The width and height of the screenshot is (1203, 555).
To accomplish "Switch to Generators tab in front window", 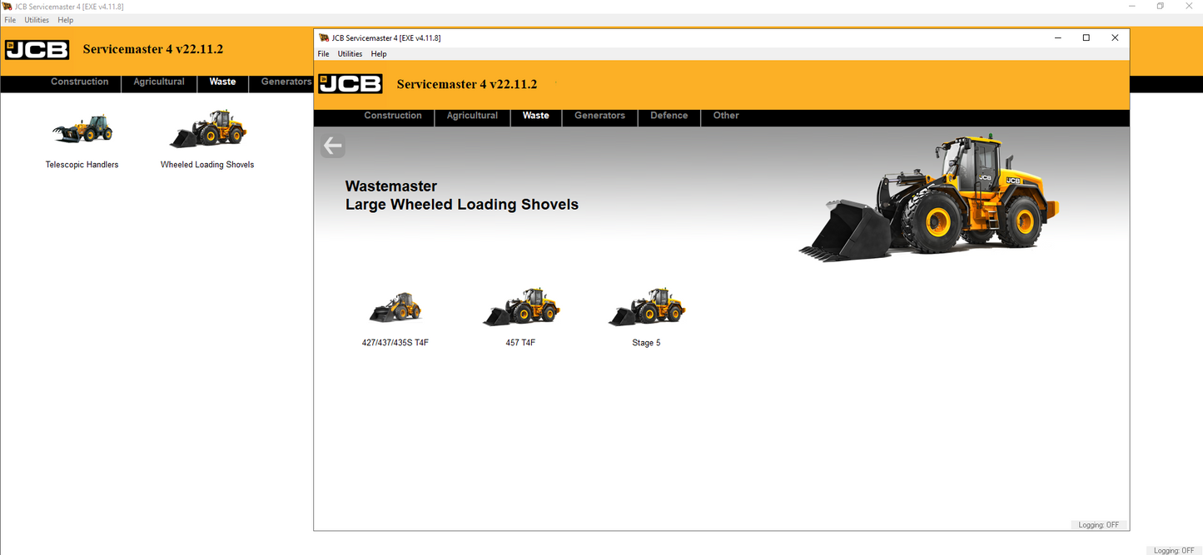I will pyautogui.click(x=599, y=116).
